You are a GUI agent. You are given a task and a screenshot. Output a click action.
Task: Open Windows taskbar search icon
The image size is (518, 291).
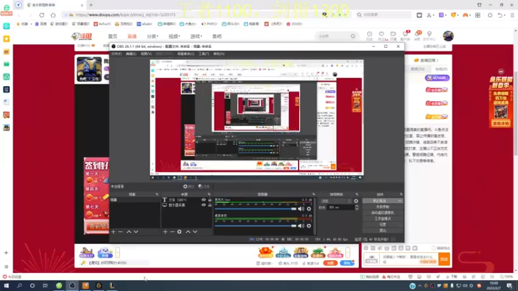[19, 286]
